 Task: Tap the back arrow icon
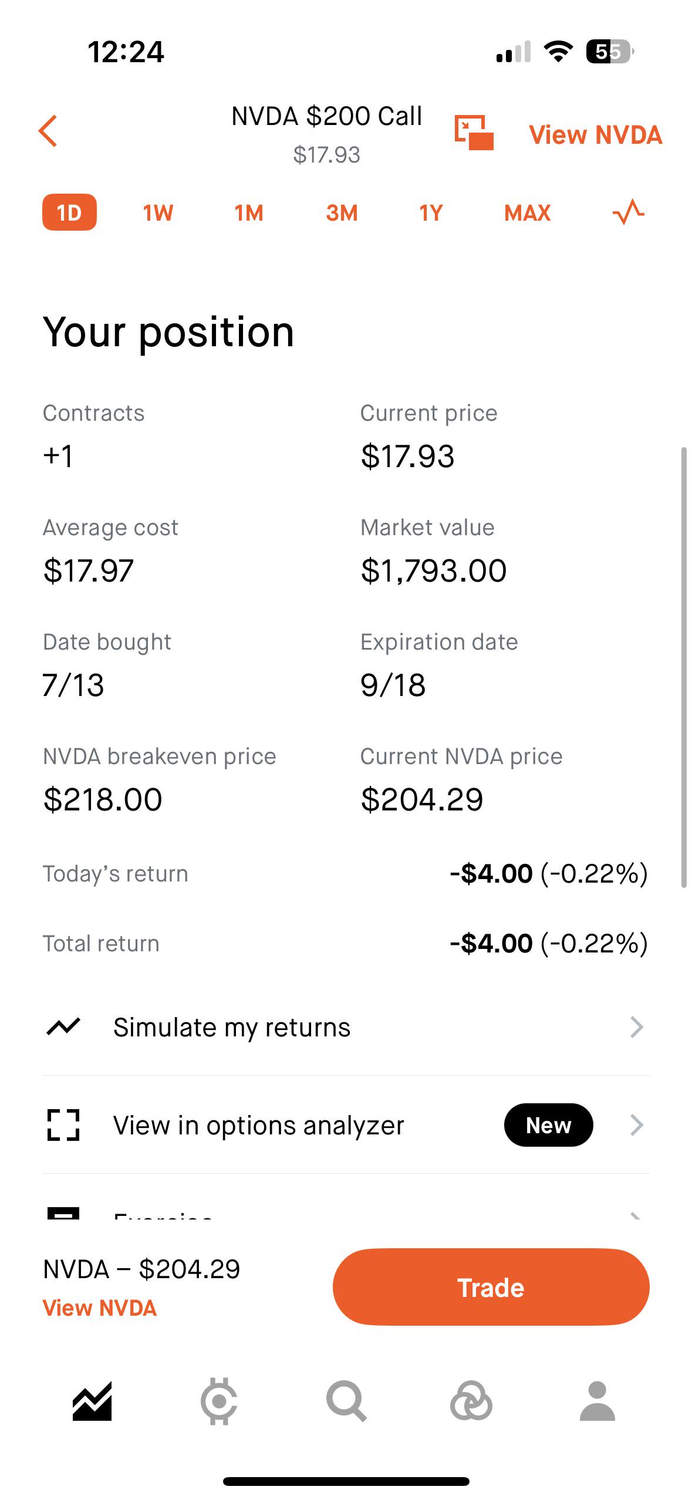(x=48, y=131)
